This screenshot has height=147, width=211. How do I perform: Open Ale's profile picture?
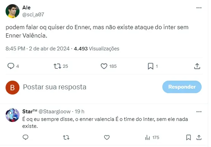coord(13,11)
